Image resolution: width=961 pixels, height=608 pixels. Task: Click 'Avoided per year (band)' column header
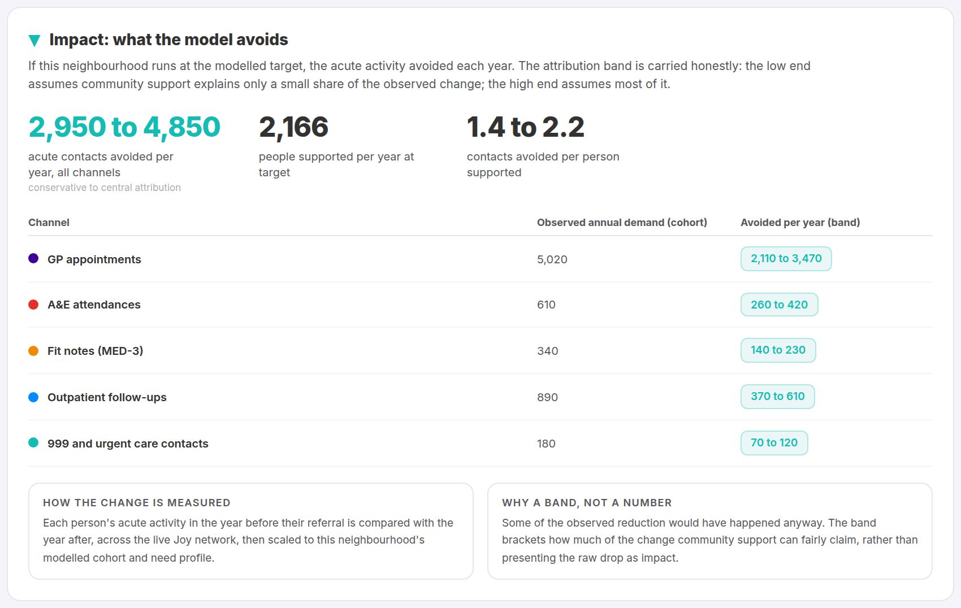coord(800,223)
